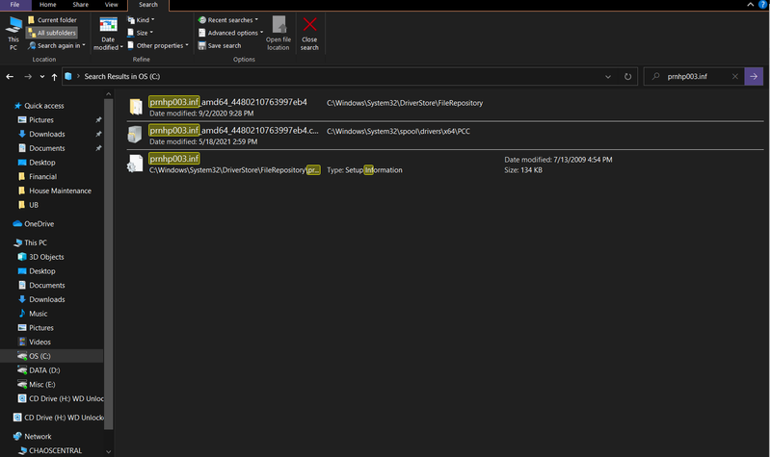The height and width of the screenshot is (457, 770).
Task: Open House Maintenance folder
Action: point(60,191)
